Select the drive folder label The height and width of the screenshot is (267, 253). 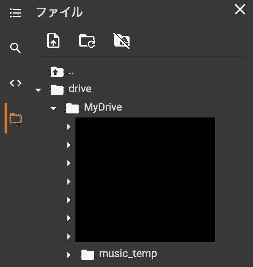[80, 89]
